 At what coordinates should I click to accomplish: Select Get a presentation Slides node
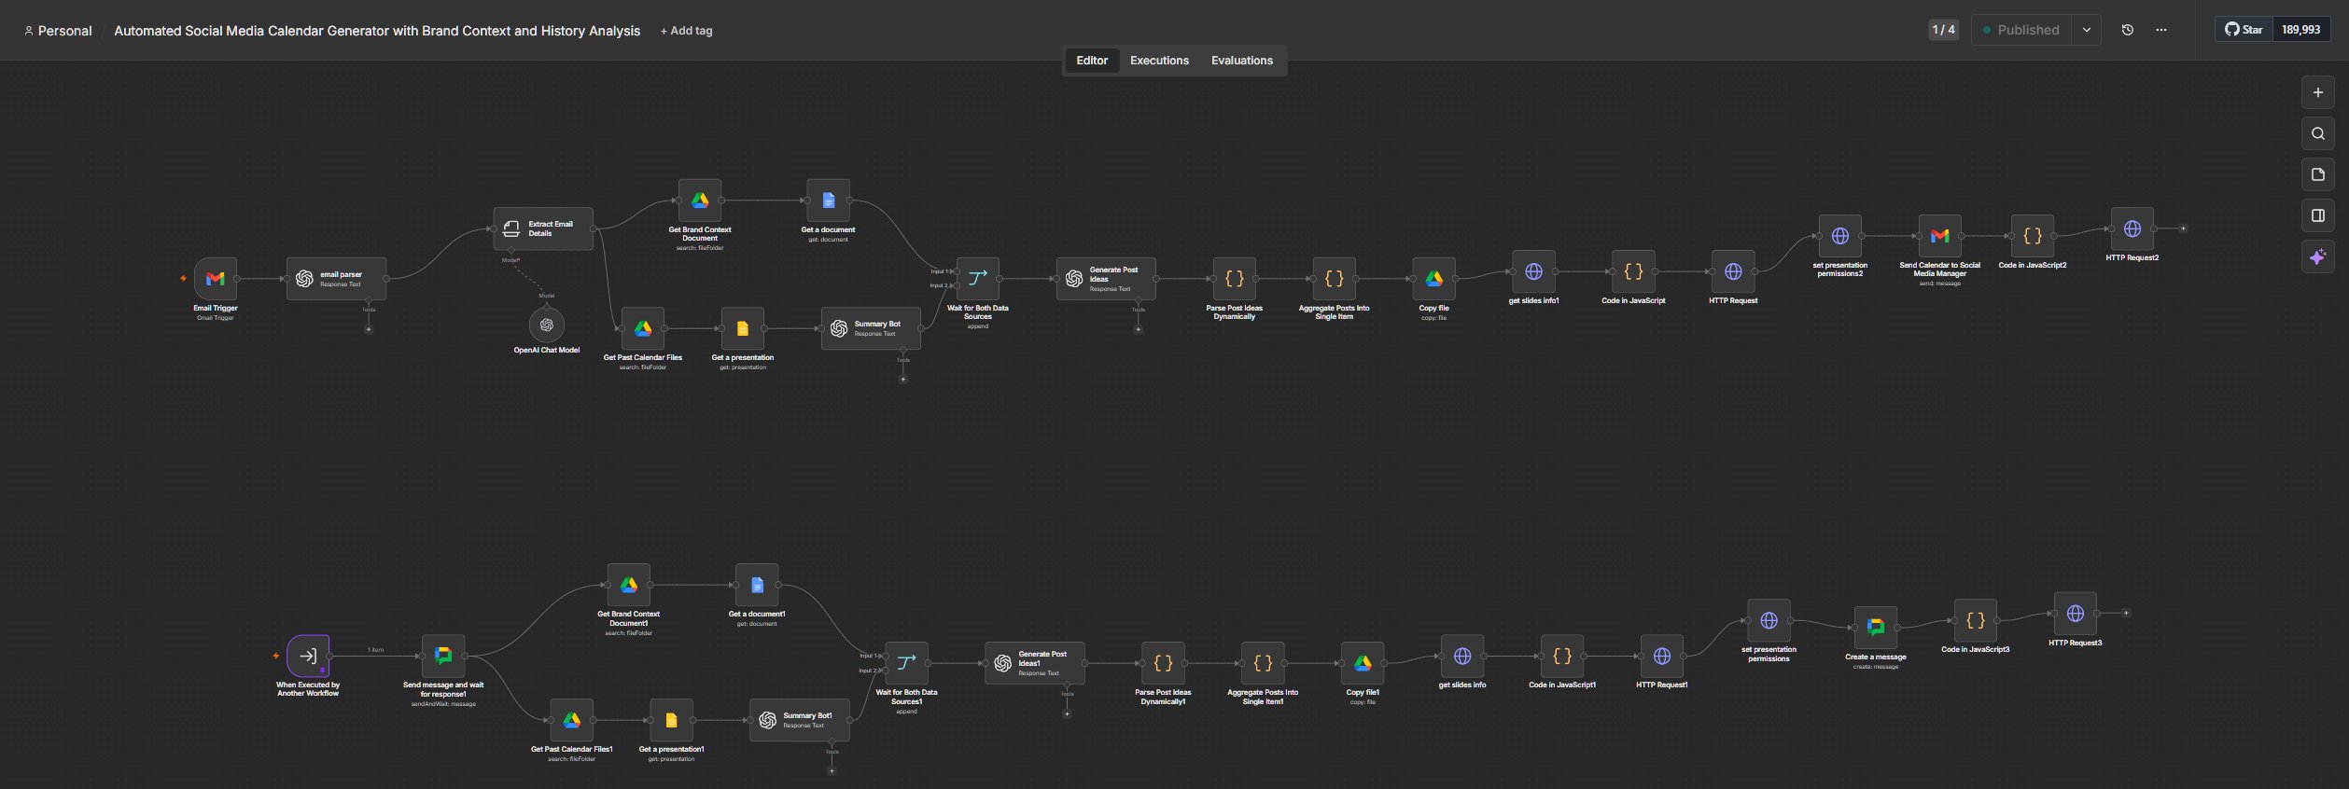coord(743,328)
